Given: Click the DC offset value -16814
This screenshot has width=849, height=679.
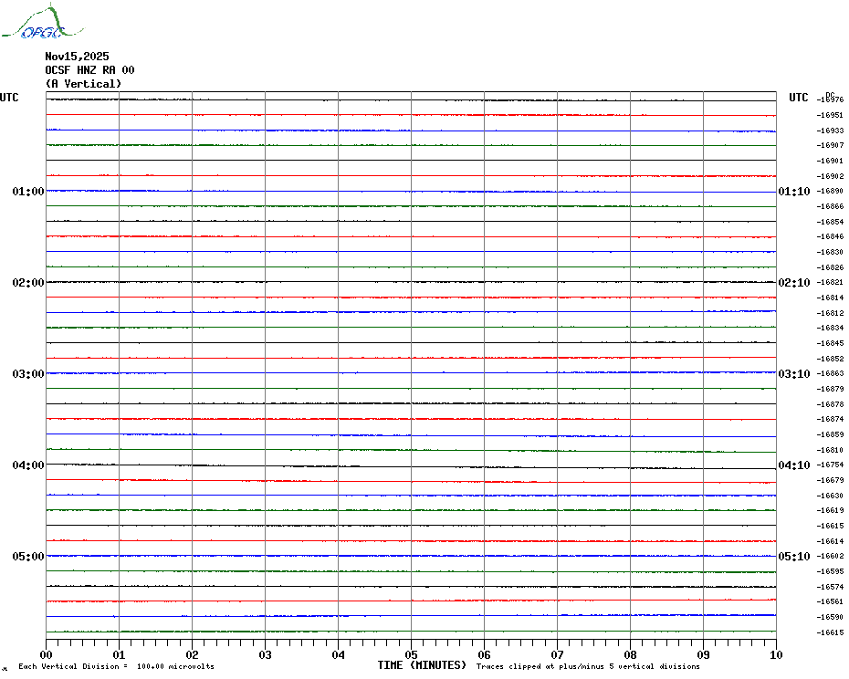Looking at the screenshot, I should 830,298.
